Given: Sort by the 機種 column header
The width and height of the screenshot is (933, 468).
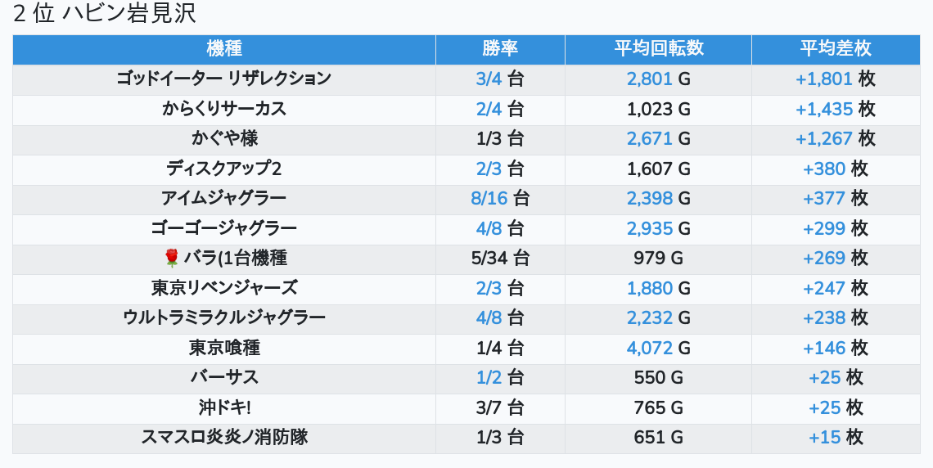Looking at the screenshot, I should point(224,49).
